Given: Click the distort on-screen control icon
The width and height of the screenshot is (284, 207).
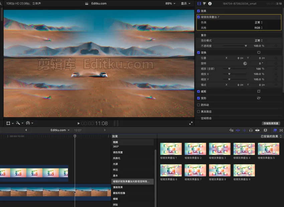Looking at the screenshot, I should 259,98.
